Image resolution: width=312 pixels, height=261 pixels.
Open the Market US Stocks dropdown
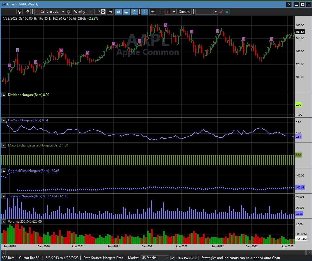155,258
